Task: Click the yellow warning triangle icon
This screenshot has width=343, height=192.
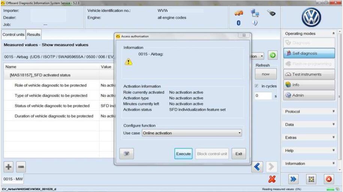Action: (x=129, y=62)
